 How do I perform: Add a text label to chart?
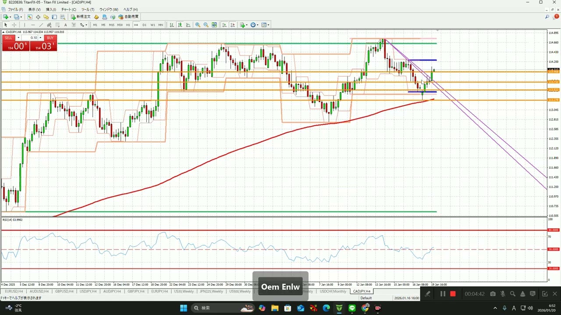[x=66, y=25]
